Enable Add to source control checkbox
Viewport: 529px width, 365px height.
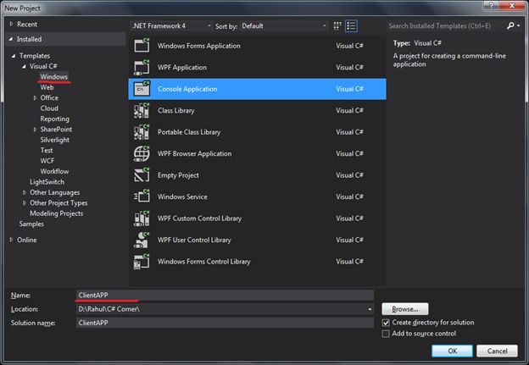(x=386, y=334)
